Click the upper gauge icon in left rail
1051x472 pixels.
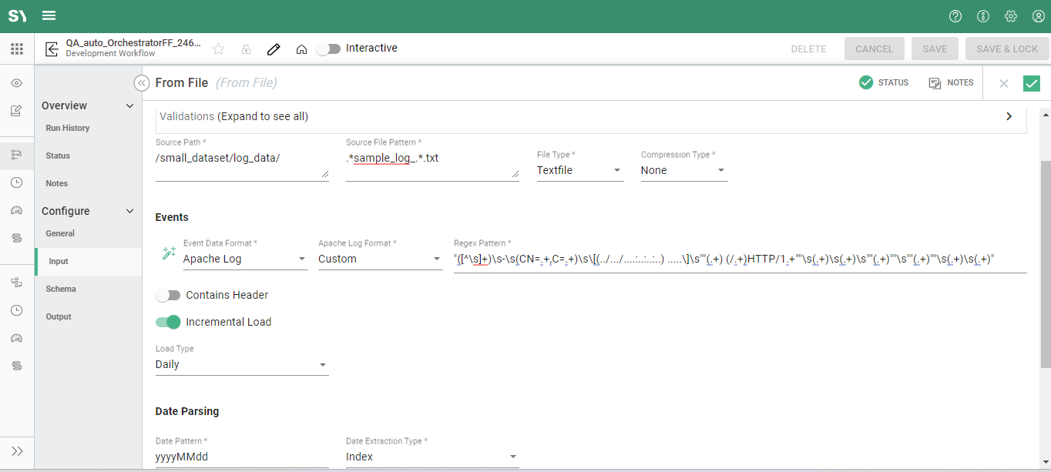pos(17,210)
